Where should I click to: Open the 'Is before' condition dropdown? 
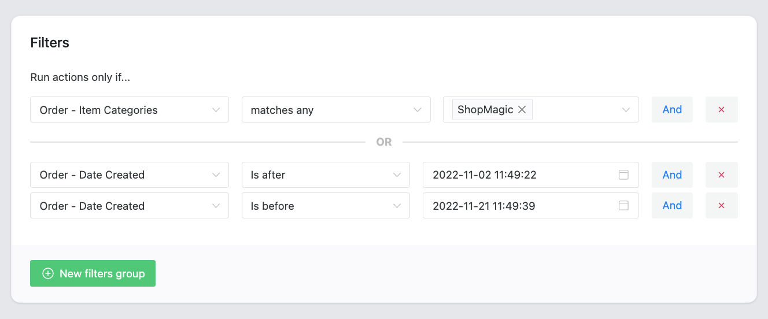click(x=326, y=205)
